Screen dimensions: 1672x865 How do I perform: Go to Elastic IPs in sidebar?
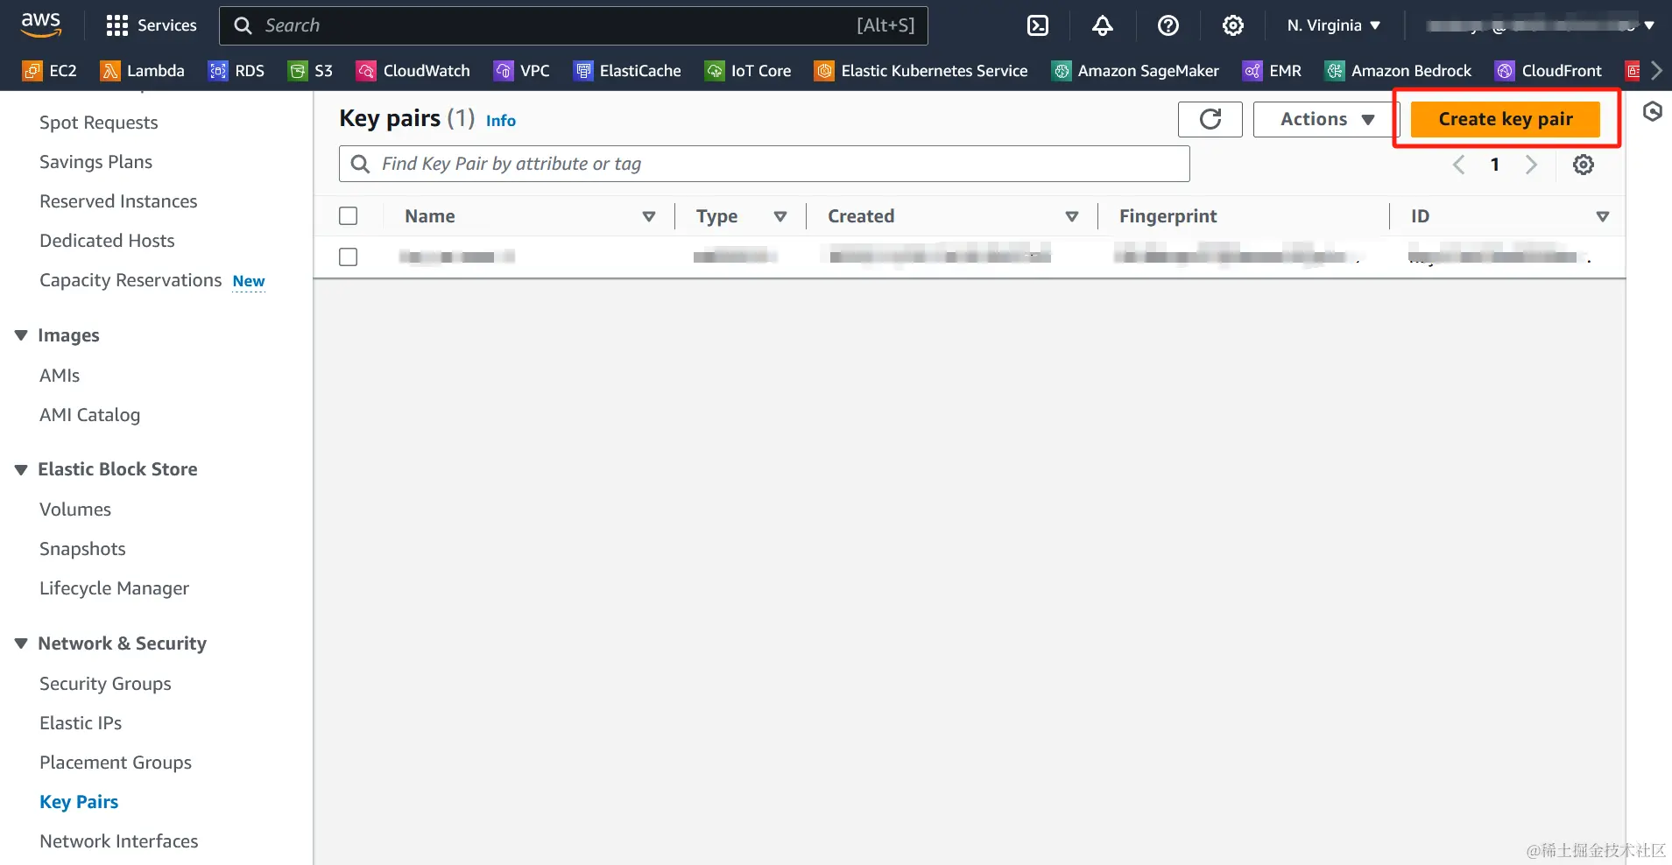pyautogui.click(x=81, y=723)
